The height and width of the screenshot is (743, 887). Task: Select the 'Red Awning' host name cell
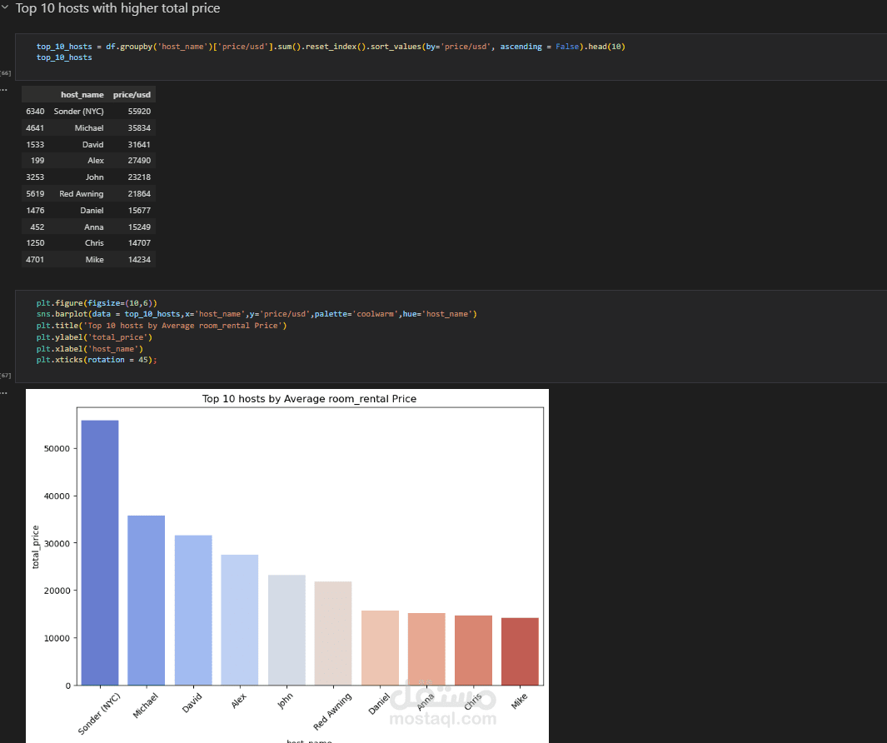point(82,193)
